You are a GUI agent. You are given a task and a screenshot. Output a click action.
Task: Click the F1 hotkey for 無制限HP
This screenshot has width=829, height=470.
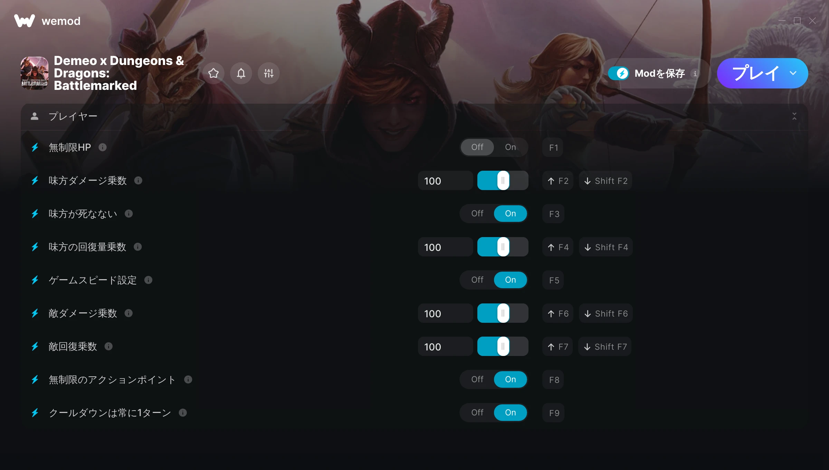point(553,147)
